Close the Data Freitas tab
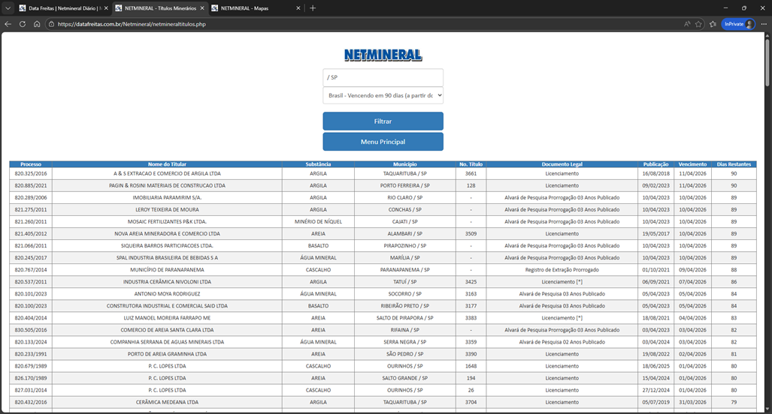The width and height of the screenshot is (772, 414). (x=106, y=8)
